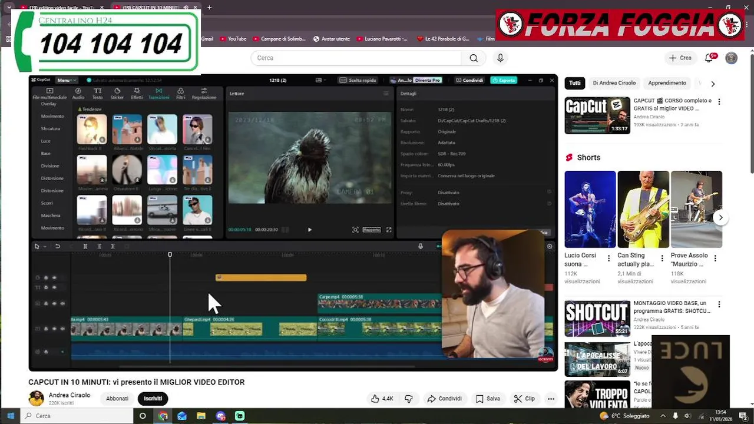Open the SHOTCUT video thumbnail
Image resolution: width=754 pixels, height=424 pixels.
pos(597,319)
